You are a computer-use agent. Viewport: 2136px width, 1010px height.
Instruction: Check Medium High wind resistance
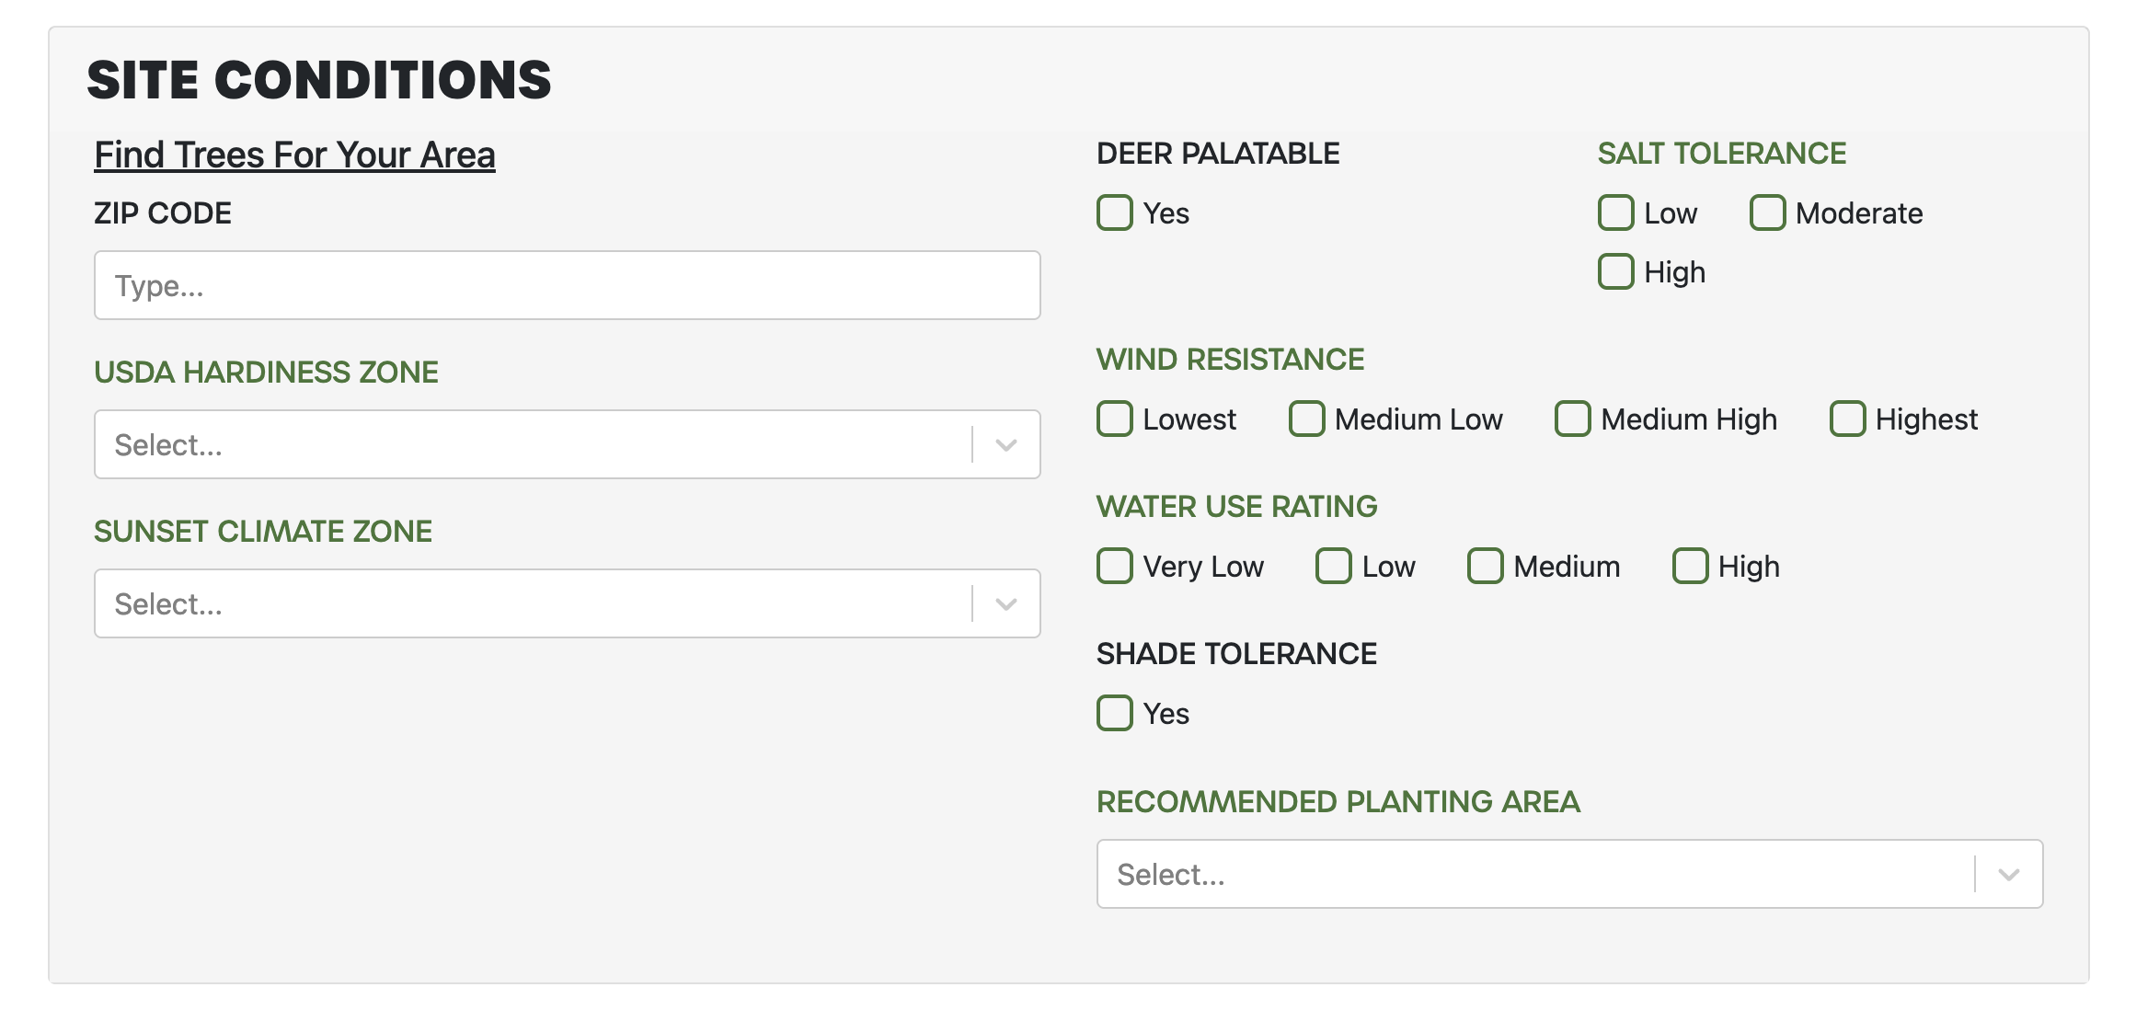(x=1573, y=419)
